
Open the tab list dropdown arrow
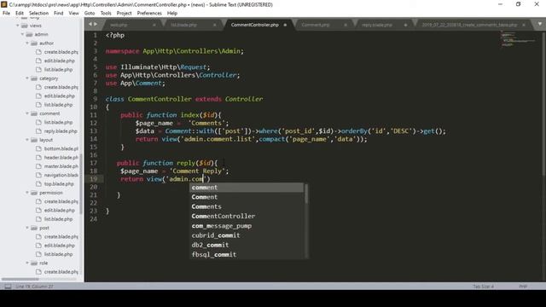tap(540, 24)
